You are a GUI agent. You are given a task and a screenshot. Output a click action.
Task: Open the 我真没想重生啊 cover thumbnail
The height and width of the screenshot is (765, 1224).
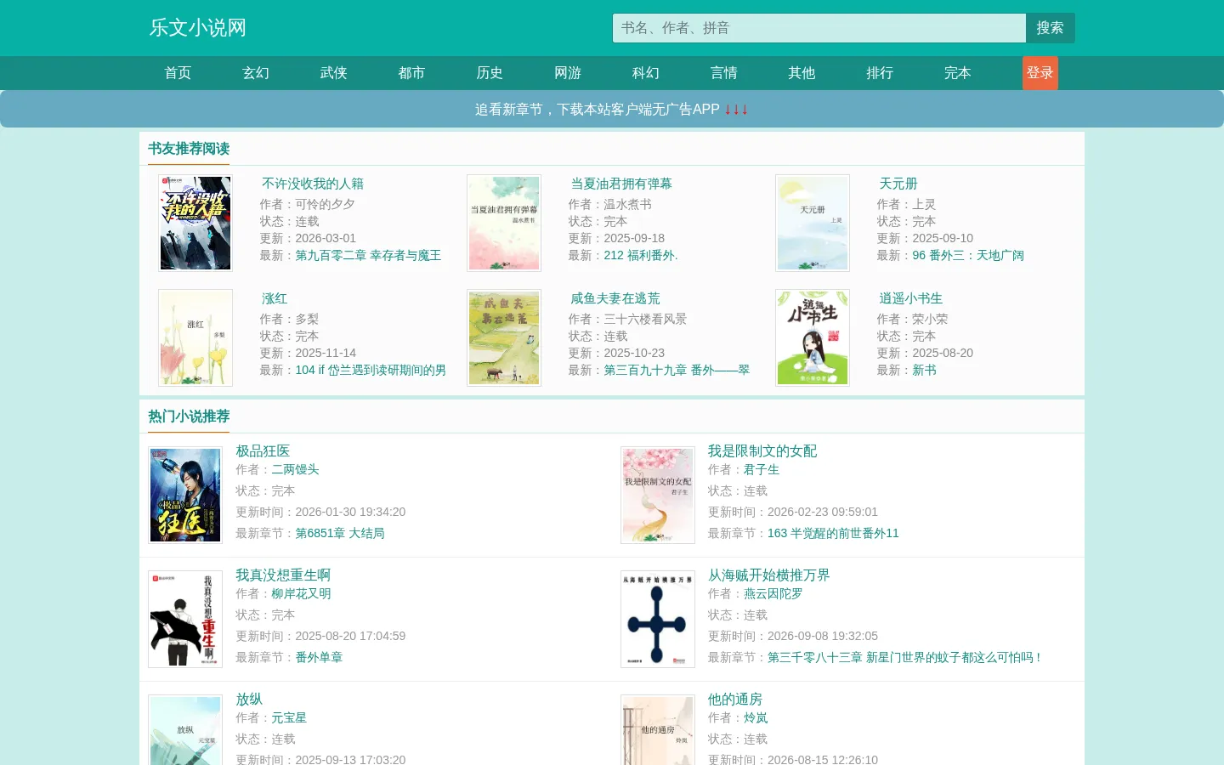[185, 620]
